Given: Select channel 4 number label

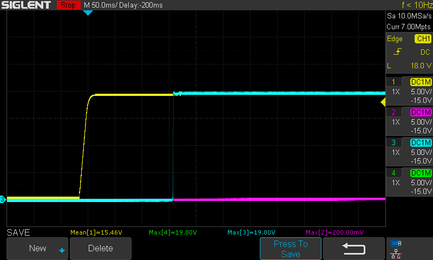Looking at the screenshot, I should click(393, 173).
